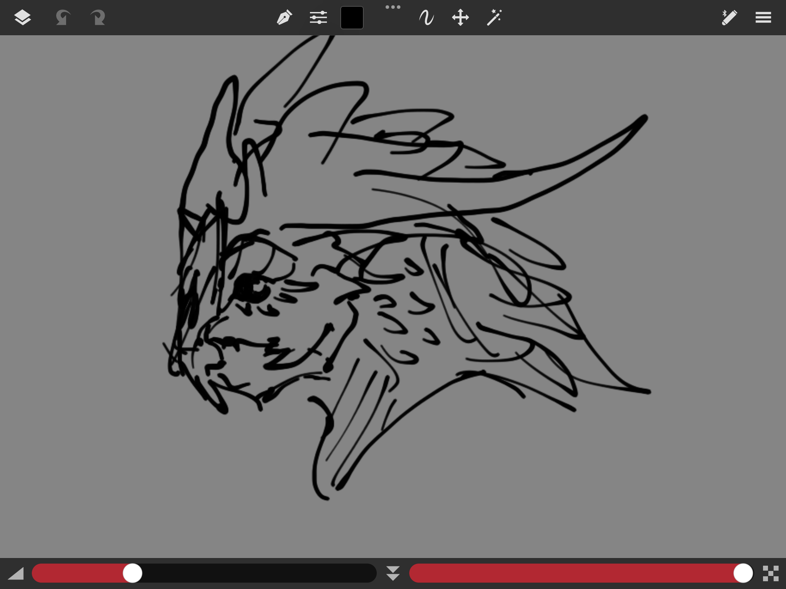Open the magic wand effects tool
The image size is (786, 589).
[494, 17]
